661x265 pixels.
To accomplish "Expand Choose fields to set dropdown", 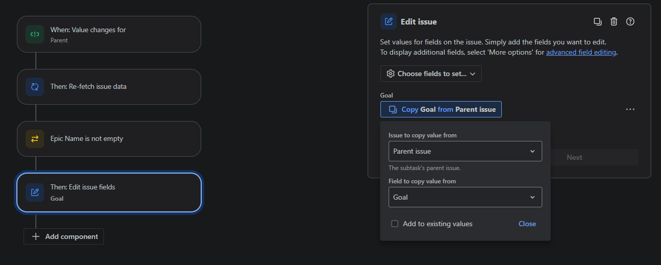I will [x=431, y=74].
